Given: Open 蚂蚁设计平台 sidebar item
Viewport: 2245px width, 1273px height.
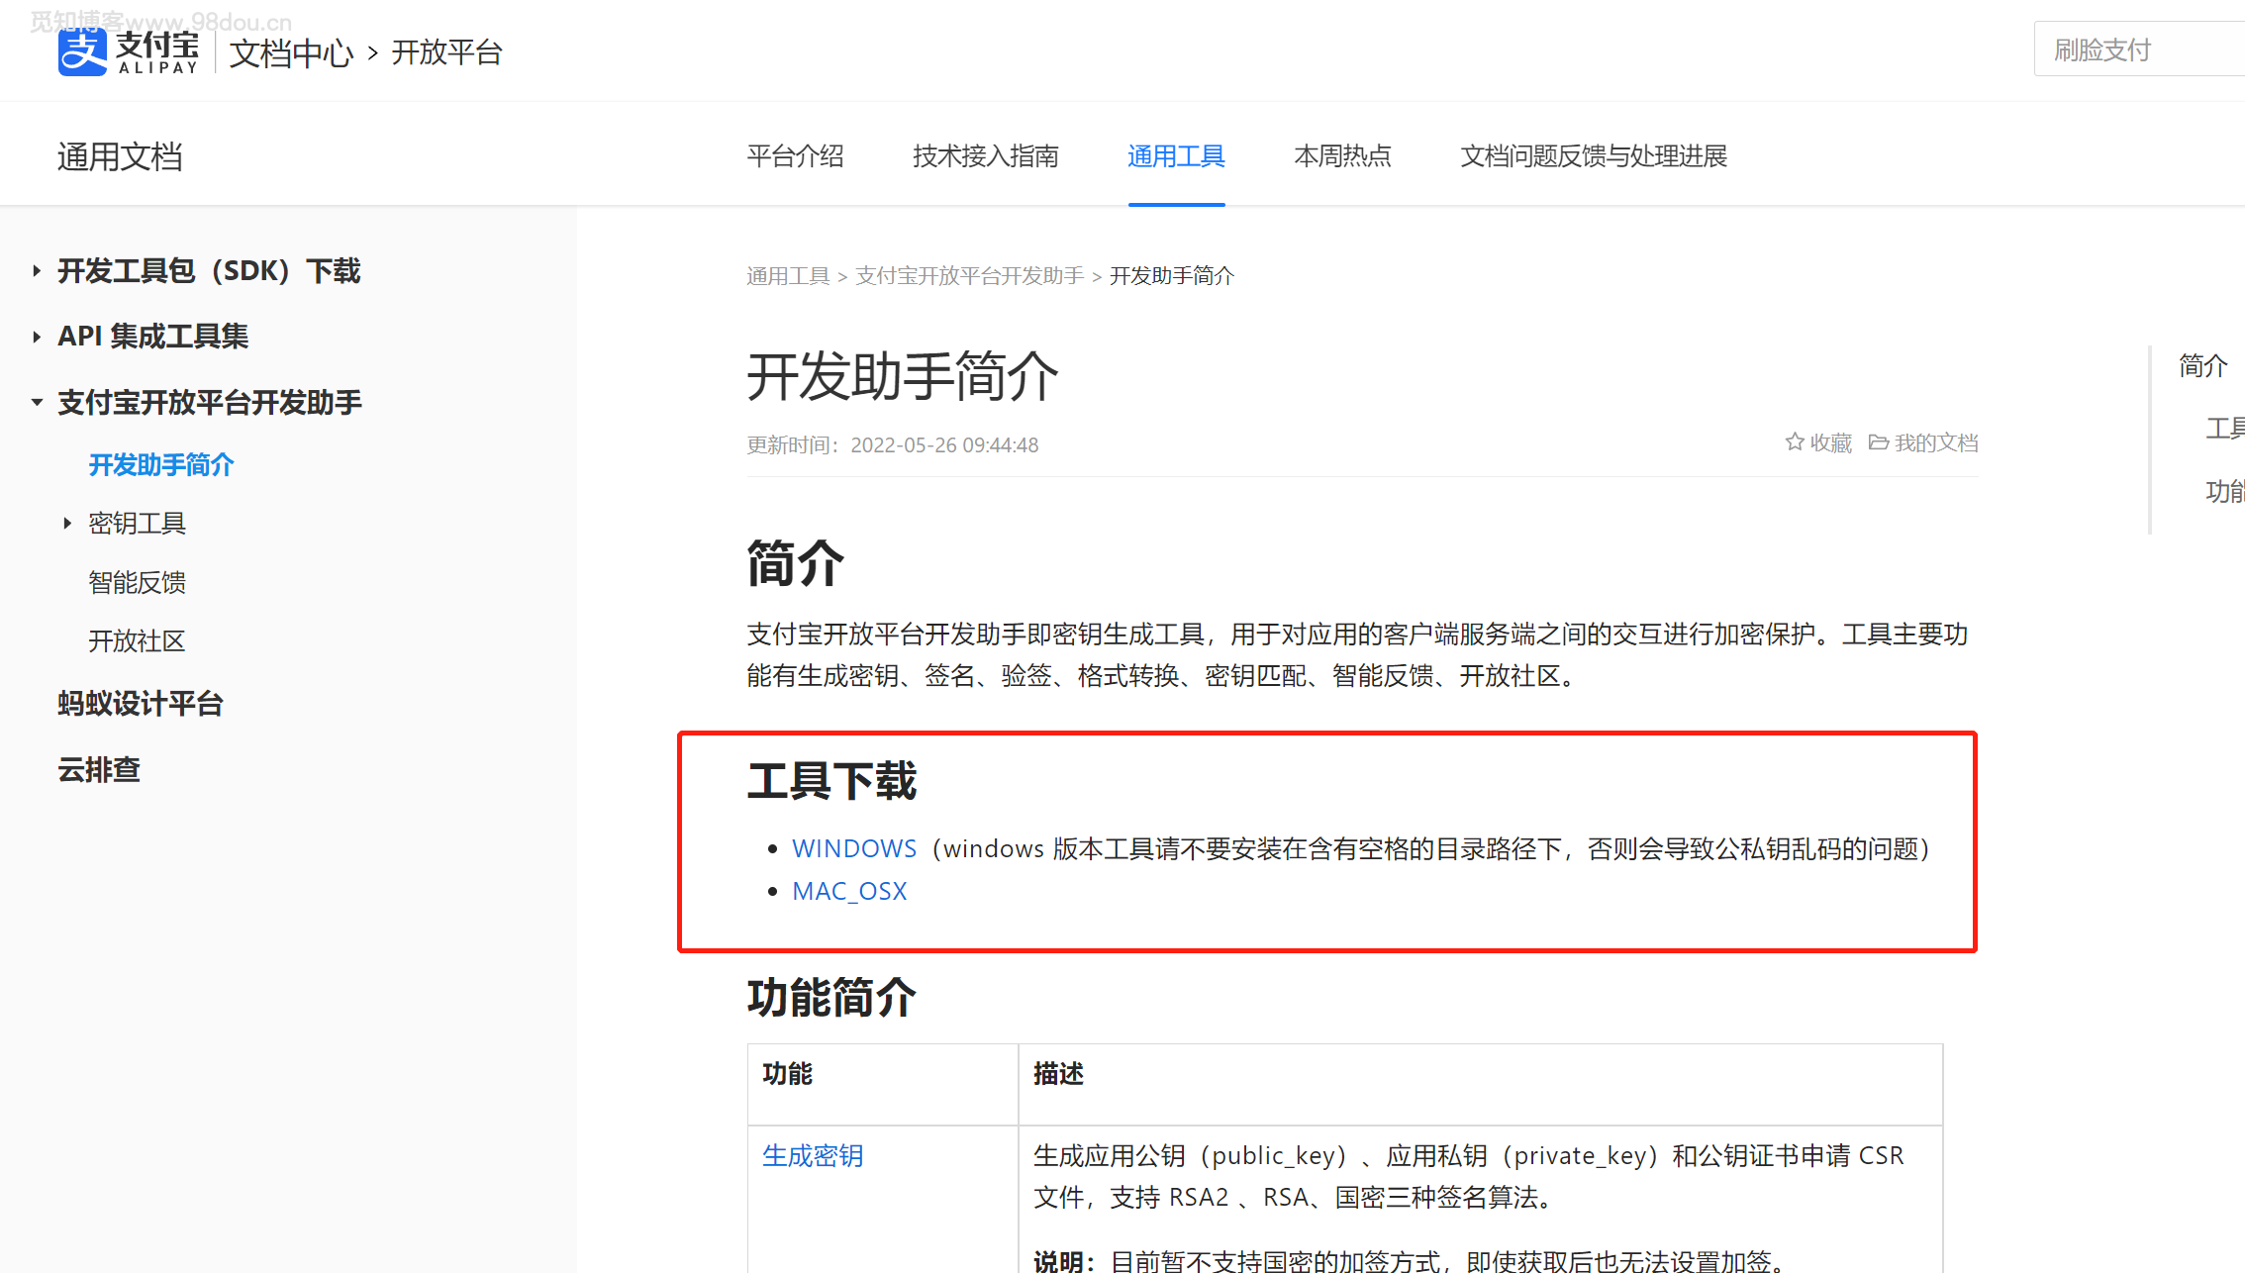Looking at the screenshot, I should coord(141,704).
